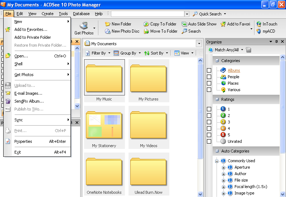Check the rating 1 checkbox

click(209, 109)
